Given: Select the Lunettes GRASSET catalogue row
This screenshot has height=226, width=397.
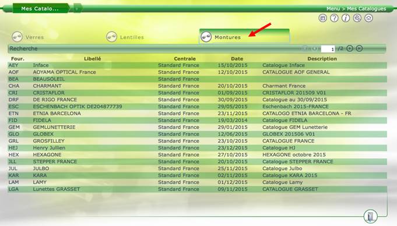Looking at the screenshot, I should [x=197, y=189].
